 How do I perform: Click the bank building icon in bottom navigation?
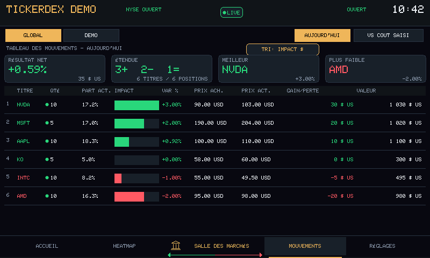pyautogui.click(x=176, y=246)
